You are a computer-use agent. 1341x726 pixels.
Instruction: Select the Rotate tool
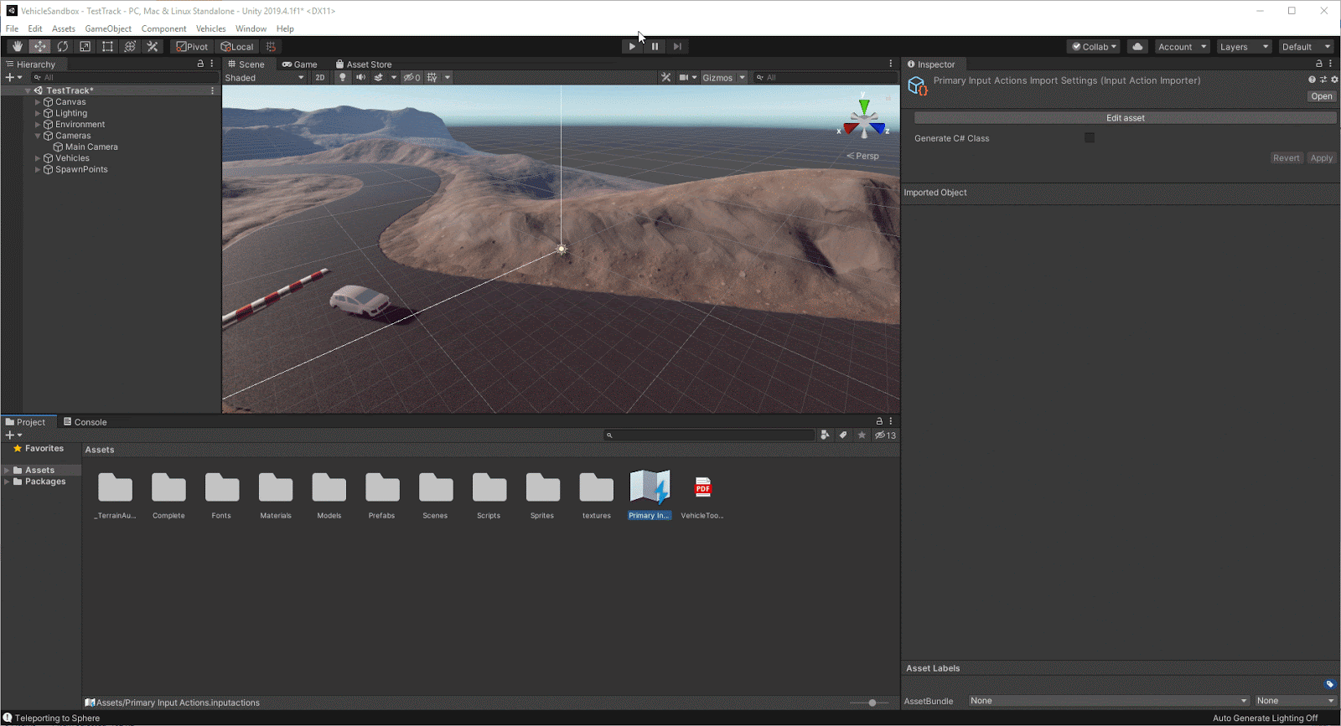(x=62, y=47)
